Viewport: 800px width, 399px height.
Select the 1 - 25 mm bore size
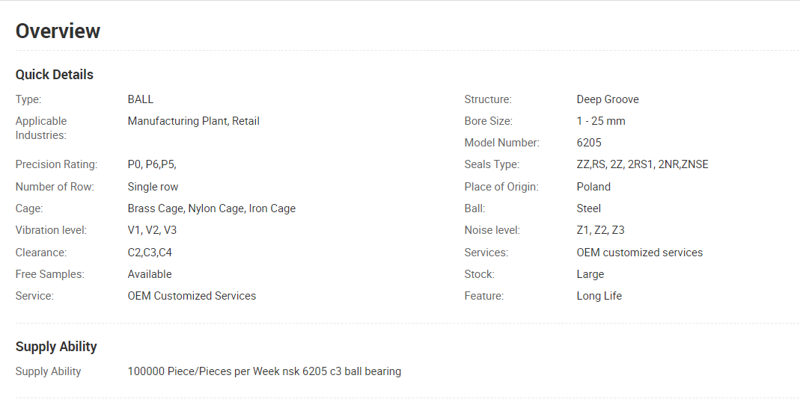(601, 121)
